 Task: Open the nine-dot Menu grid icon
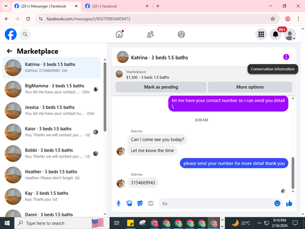click(261, 34)
